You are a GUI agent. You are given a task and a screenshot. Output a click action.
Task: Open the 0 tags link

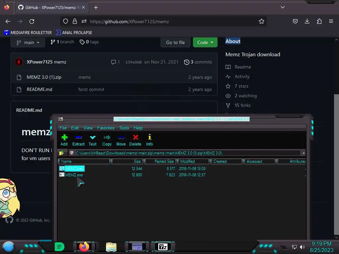click(x=89, y=42)
